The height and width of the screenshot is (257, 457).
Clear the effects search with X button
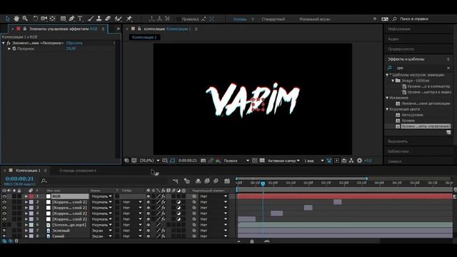coord(448,68)
